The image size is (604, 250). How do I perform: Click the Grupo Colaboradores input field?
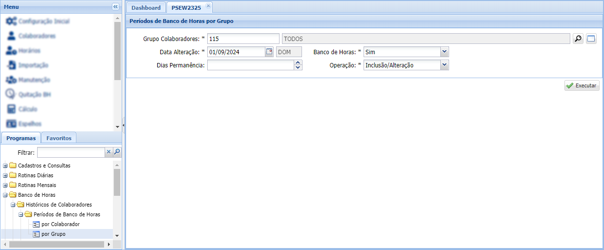tap(243, 39)
